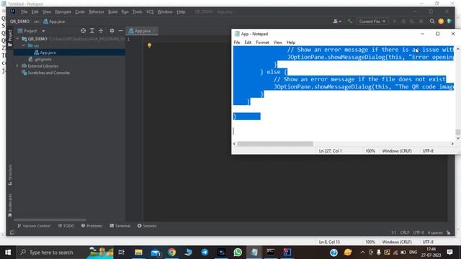Open the Current File run configuration dropdown
Image resolution: width=461 pixels, height=259 pixels.
372,21
